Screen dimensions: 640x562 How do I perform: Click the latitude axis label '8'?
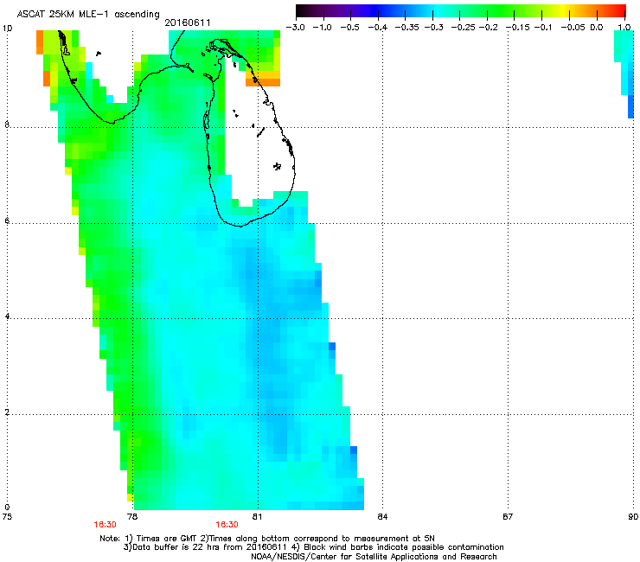tap(7, 125)
